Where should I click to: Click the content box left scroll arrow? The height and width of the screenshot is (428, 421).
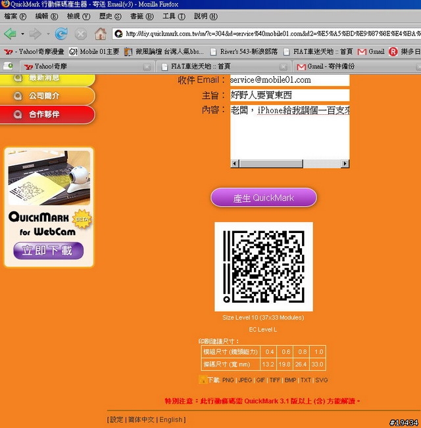234,163
